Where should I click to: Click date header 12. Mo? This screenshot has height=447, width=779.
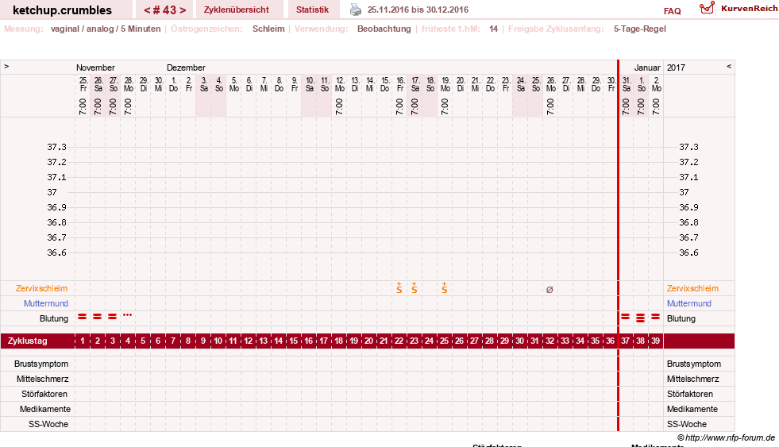pos(340,84)
